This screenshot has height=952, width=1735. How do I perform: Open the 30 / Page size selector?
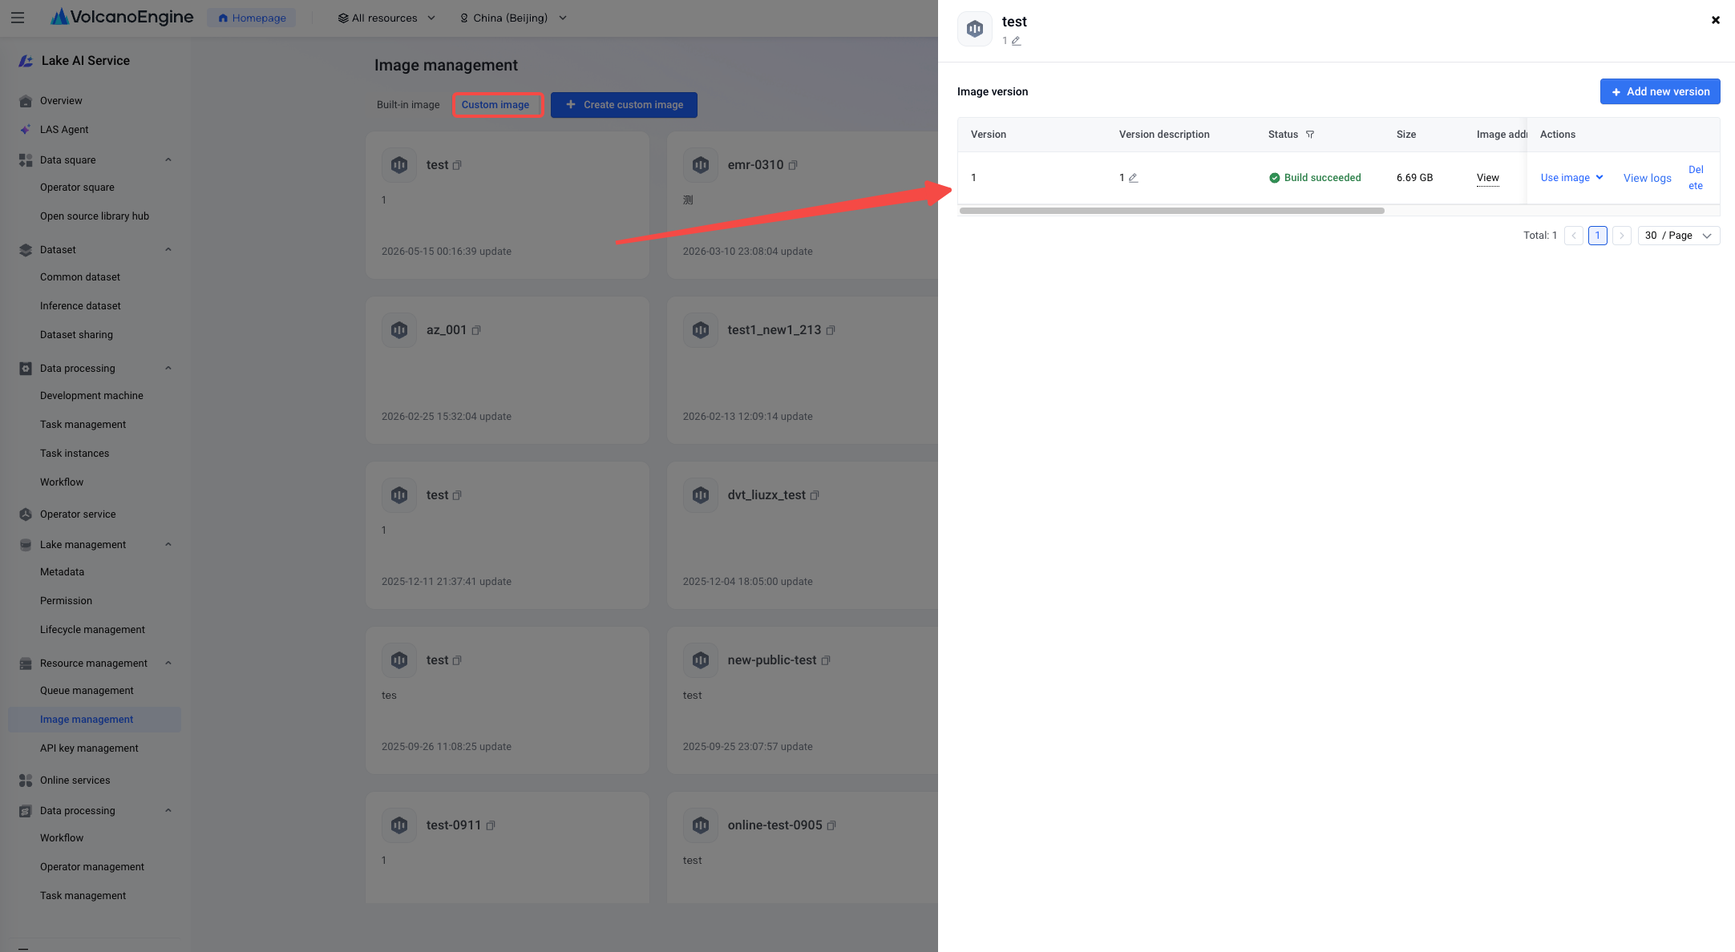coord(1678,236)
